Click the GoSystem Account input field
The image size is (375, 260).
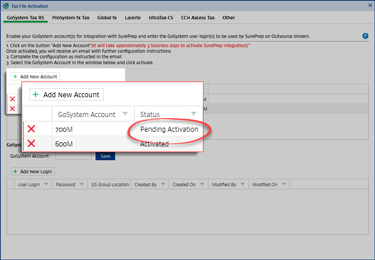pyautogui.click(x=72, y=155)
